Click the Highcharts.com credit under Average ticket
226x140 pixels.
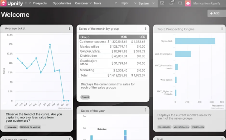pos(64,108)
